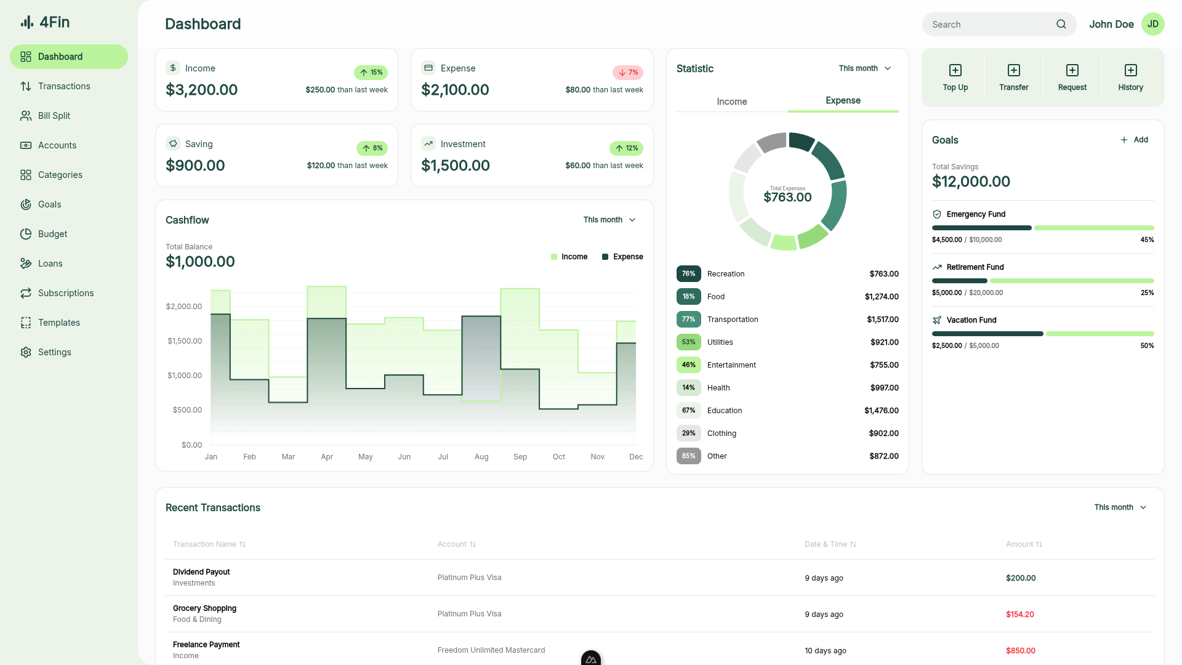Open Cashflow This month dropdown
The image size is (1182, 665).
(x=609, y=220)
